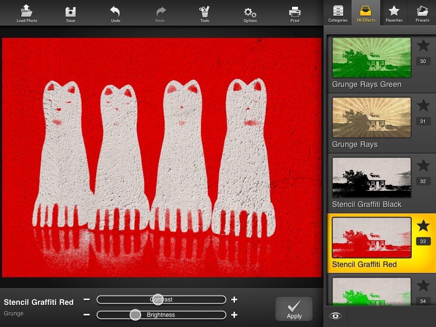This screenshot has width=436, height=327.
Task: Click the Stencil Graffiti Black label
Action: 367,204
